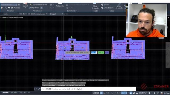Open the annotation scale 1:1 / 100% dropdown
The image size is (170, 95).
(x=143, y=93)
